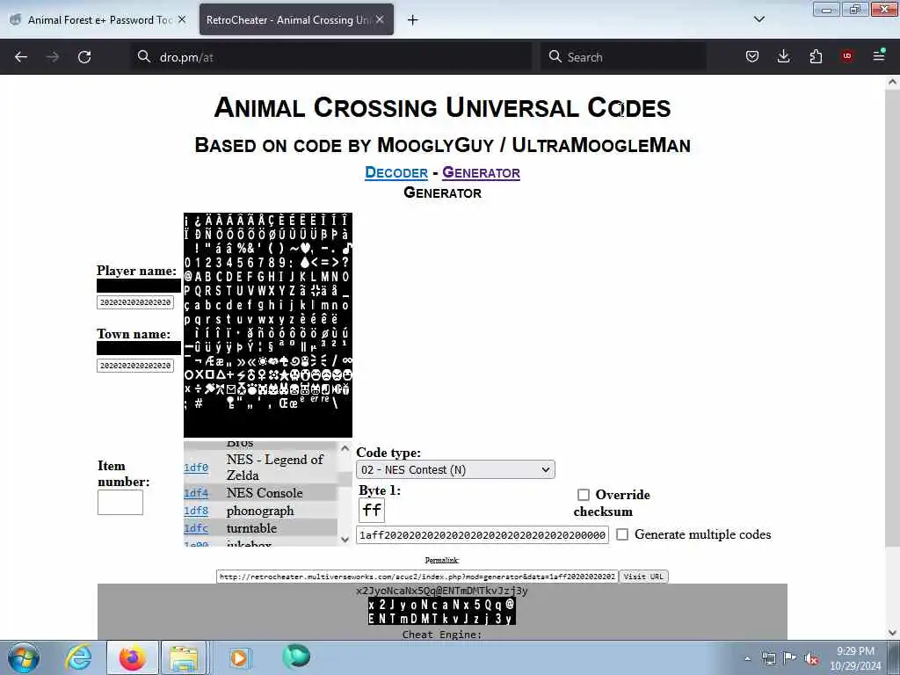
Task: Open the Generator link
Action: click(x=481, y=173)
